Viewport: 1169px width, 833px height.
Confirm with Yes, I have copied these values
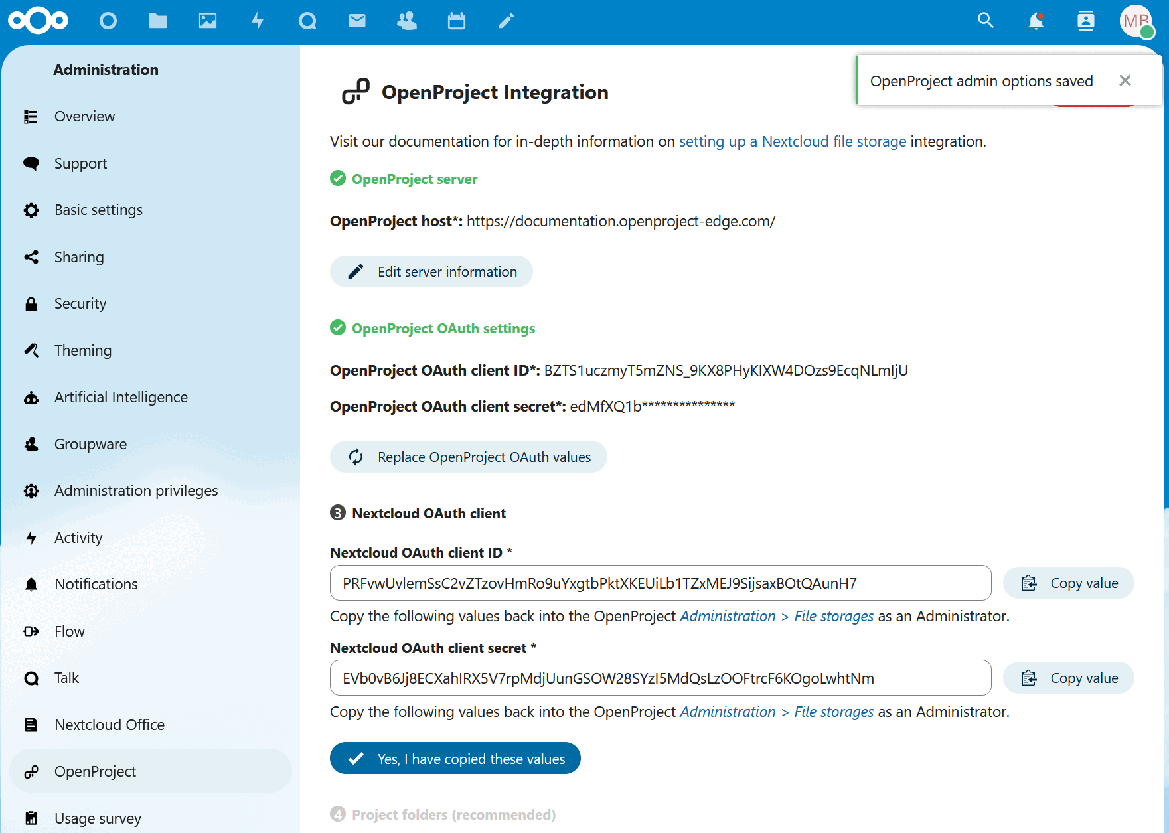point(455,758)
